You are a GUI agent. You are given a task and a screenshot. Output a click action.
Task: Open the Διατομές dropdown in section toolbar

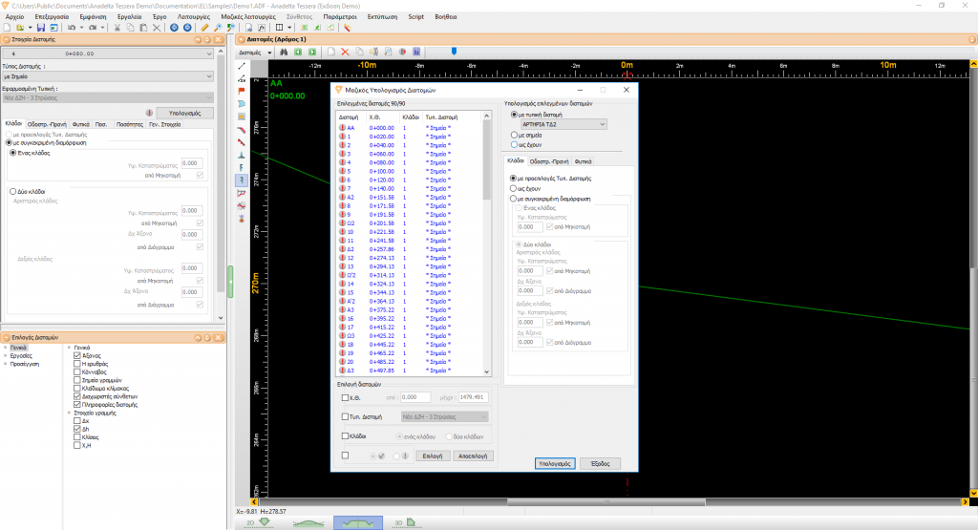254,52
